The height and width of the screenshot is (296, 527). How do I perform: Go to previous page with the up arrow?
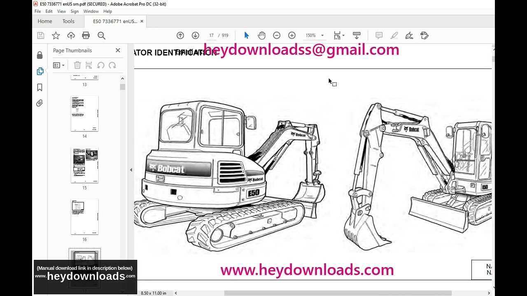pyautogui.click(x=180, y=35)
